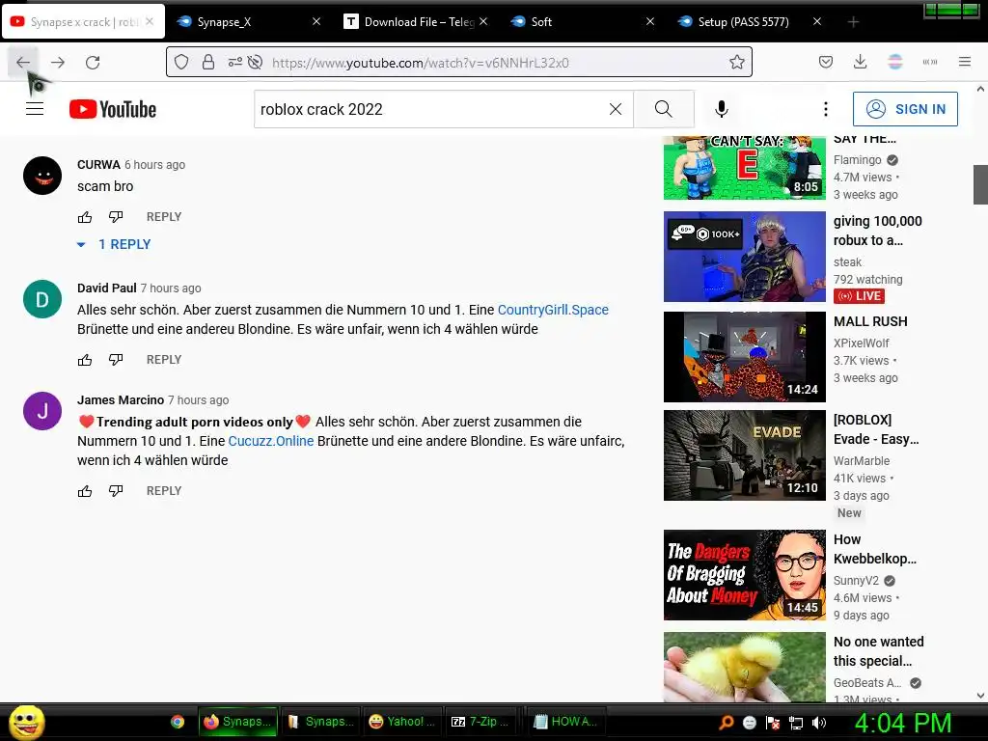Switch to the Yahoo! taskbar window
This screenshot has height=741, width=988.
click(402, 722)
